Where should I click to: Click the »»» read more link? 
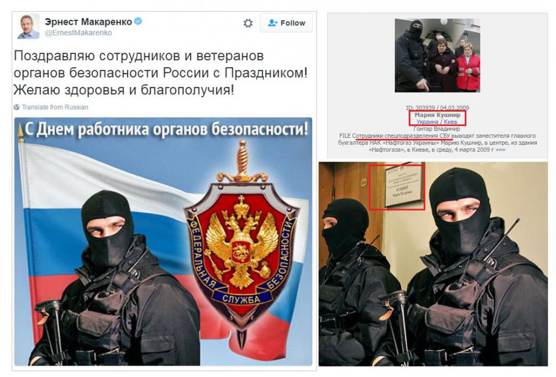pyautogui.click(x=500, y=149)
